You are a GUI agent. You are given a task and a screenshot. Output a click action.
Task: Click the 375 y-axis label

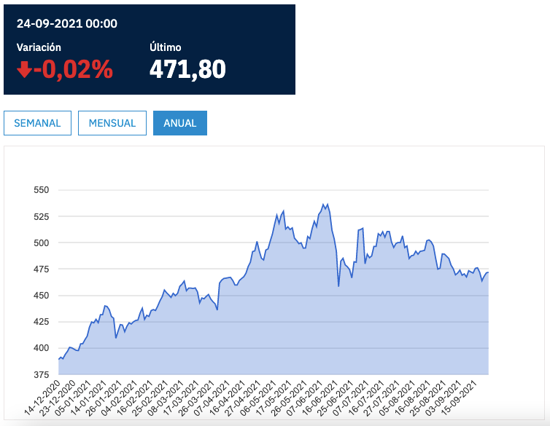[x=41, y=374]
